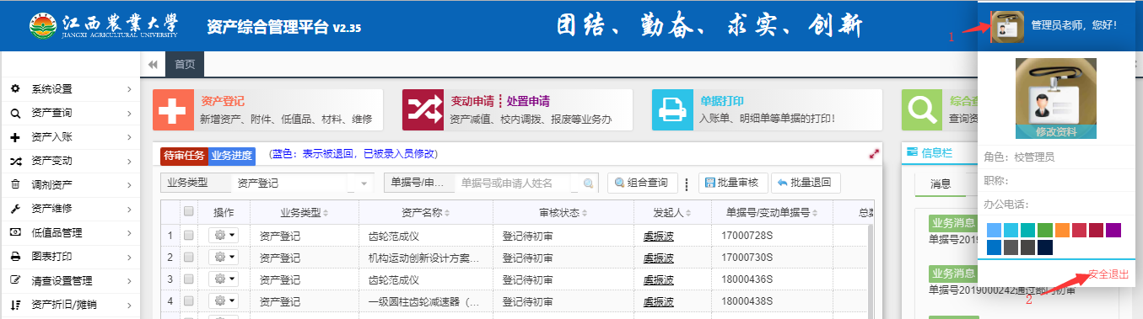Click the shuffle 变动申请 icon tile

pyautogui.click(x=423, y=110)
